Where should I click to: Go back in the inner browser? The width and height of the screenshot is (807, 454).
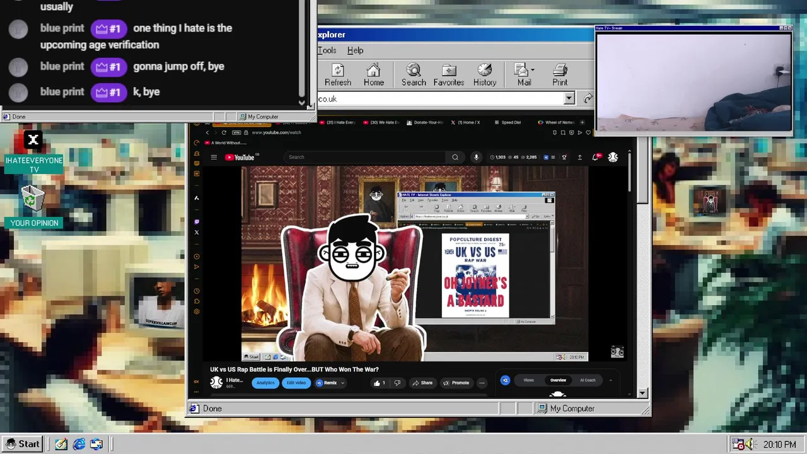(x=207, y=132)
